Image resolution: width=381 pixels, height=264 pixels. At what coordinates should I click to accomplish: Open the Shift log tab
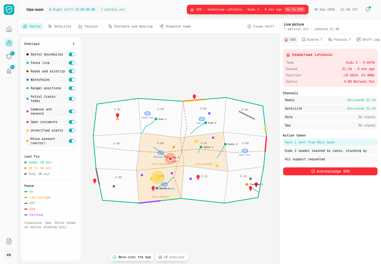368,40
